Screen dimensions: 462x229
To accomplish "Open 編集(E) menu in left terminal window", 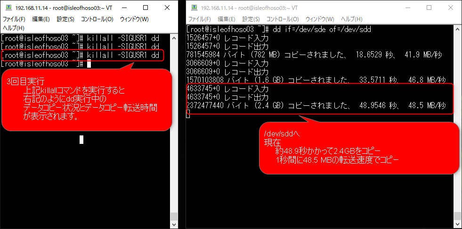I will (41, 19).
